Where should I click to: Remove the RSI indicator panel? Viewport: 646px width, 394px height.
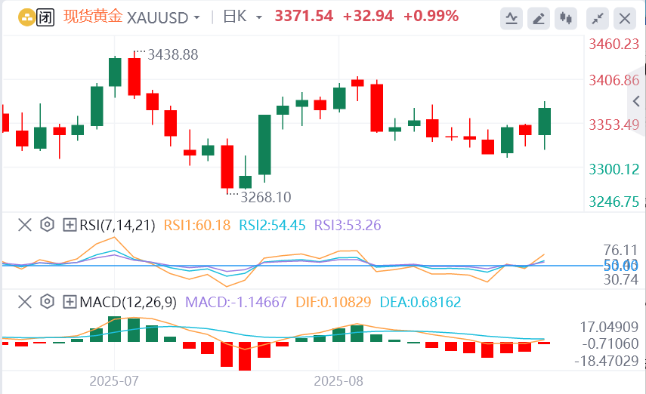point(25,224)
